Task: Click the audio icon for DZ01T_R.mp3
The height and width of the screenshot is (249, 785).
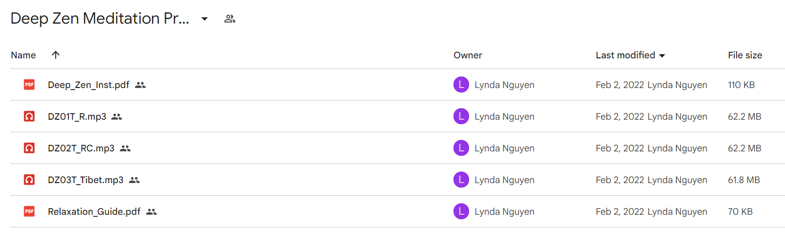Action: [29, 117]
